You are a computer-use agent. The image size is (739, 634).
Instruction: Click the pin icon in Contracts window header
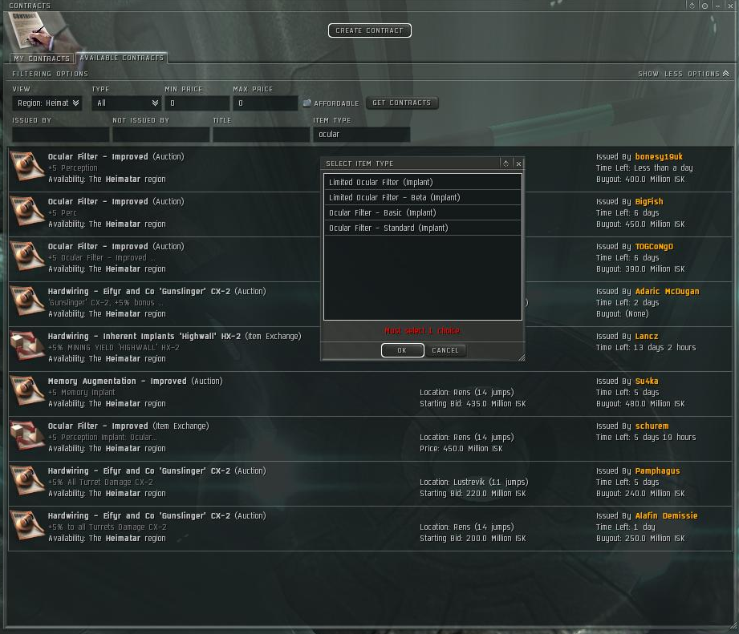click(x=692, y=6)
